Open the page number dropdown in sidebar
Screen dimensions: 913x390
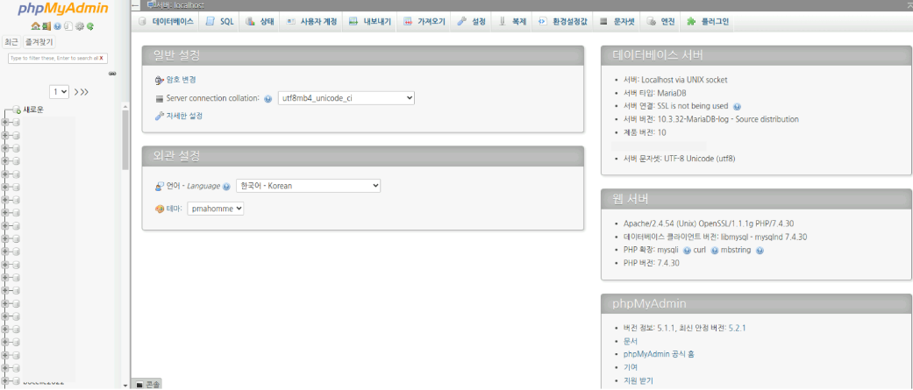coord(60,91)
